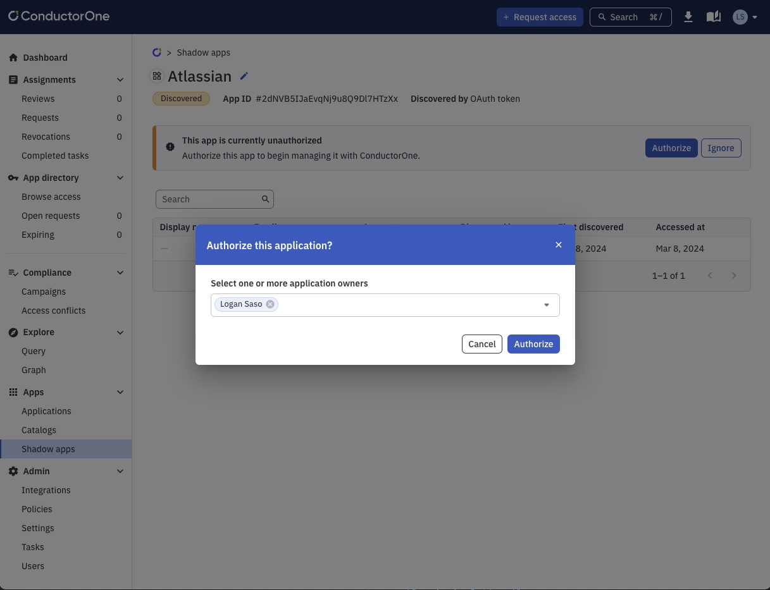Expand the Admin section chevron
Screen dimensions: 770x590
120,471
